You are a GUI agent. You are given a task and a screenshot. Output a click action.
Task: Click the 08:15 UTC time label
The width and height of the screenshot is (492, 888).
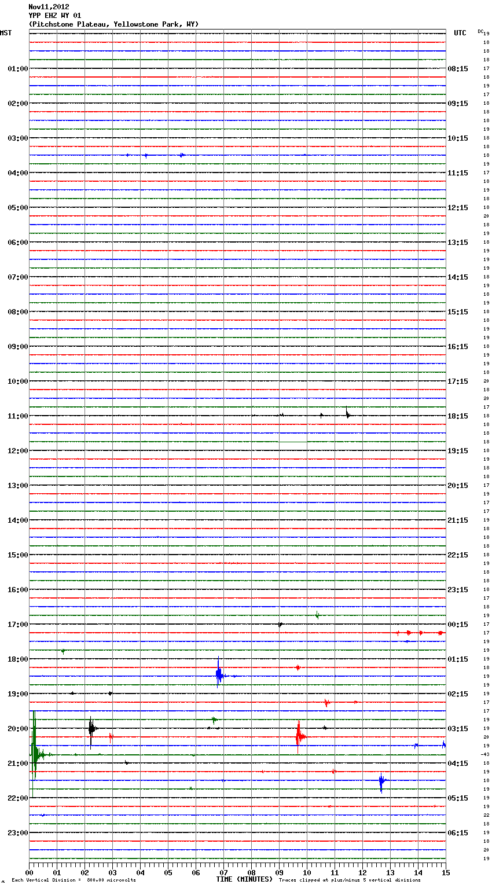click(x=458, y=69)
